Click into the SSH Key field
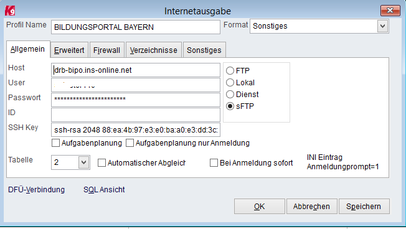This screenshot has width=406, height=229. [x=135, y=130]
